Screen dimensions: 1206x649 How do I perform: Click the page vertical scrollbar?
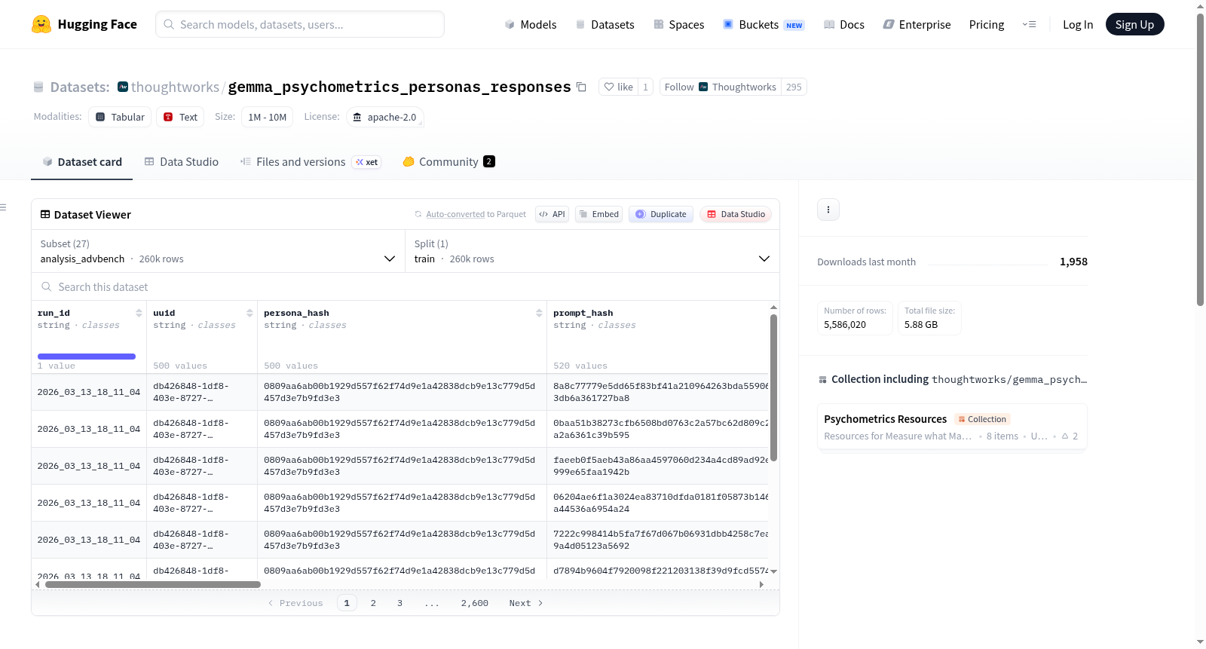[x=1200, y=158]
